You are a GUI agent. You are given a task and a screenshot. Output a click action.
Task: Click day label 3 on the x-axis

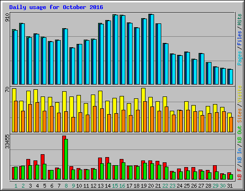[x=30, y=186]
